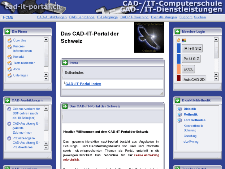Click the house icon next to Terminkalender
This screenshot has width=225, height=169.
[10, 63]
